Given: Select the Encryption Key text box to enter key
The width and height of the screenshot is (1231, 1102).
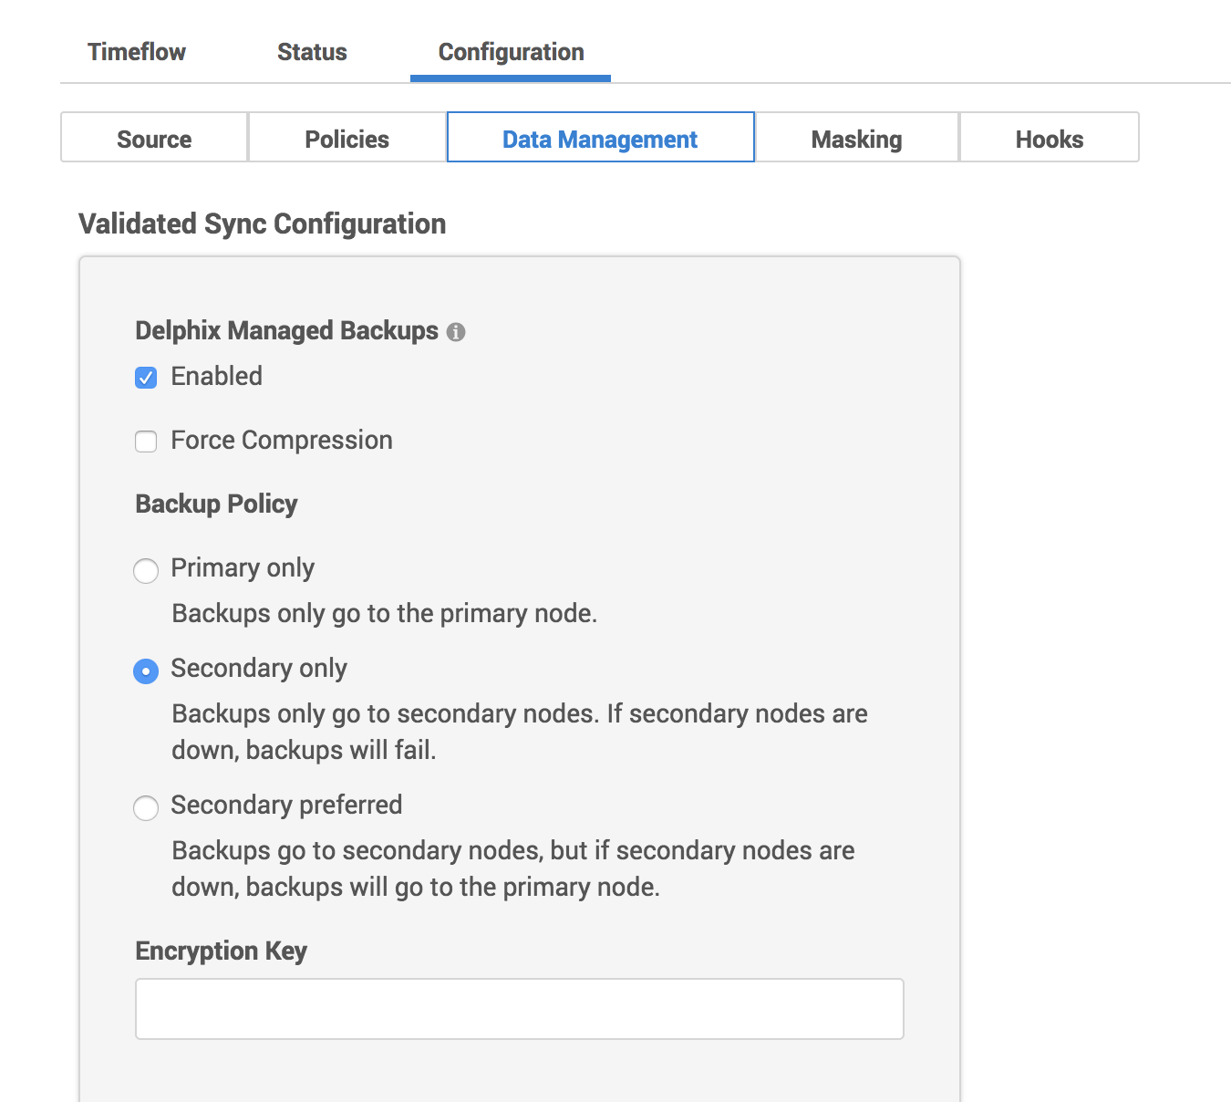Looking at the screenshot, I should pyautogui.click(x=518, y=1008).
